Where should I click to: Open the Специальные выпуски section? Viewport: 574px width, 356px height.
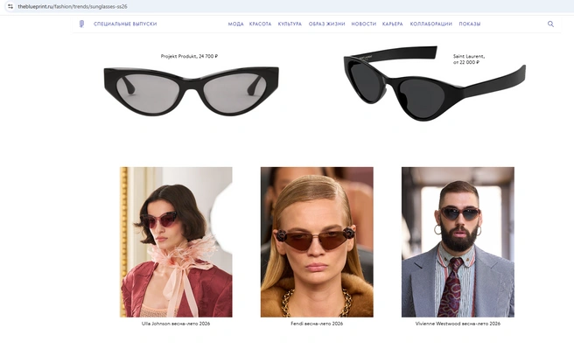(125, 24)
